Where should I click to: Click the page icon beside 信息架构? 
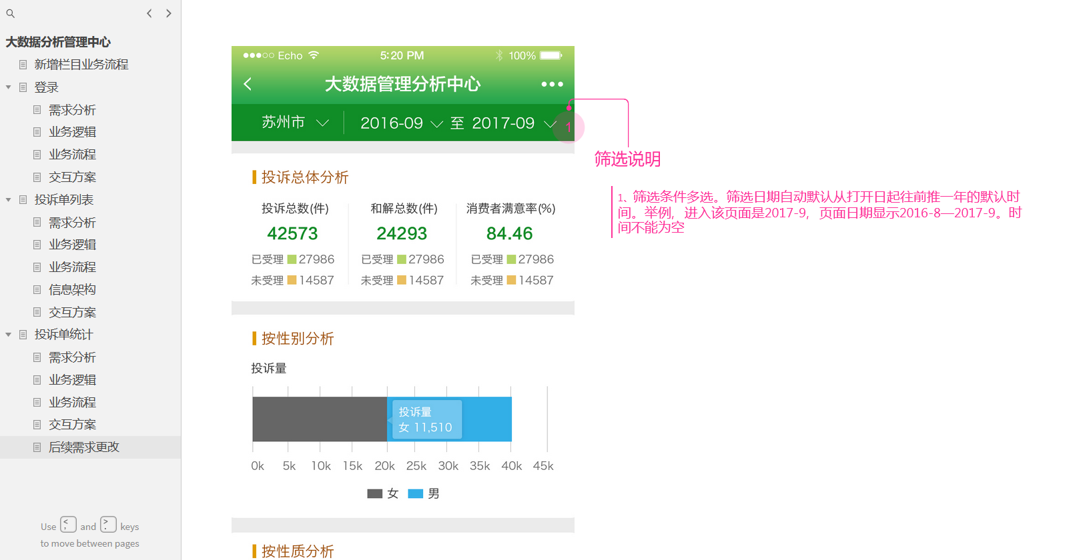pos(37,289)
